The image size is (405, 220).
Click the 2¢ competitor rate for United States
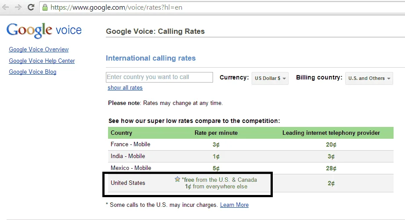pos(331,184)
